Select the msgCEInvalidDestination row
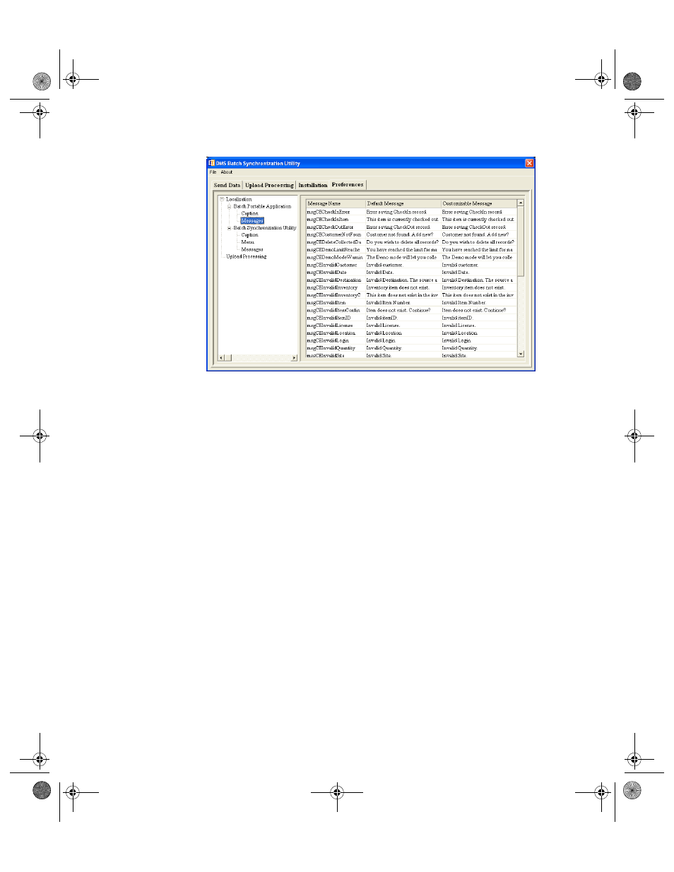This screenshot has width=674, height=872. tap(411, 280)
